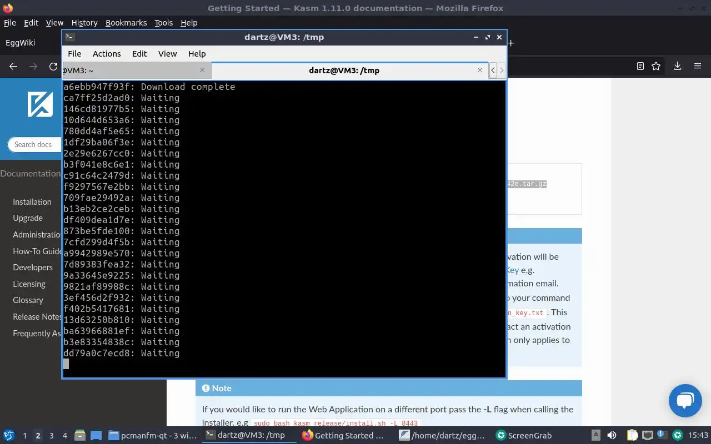Image resolution: width=711 pixels, height=444 pixels.
Task: Close the dartz@VM3: ~ terminal tab
Action: pyautogui.click(x=202, y=70)
